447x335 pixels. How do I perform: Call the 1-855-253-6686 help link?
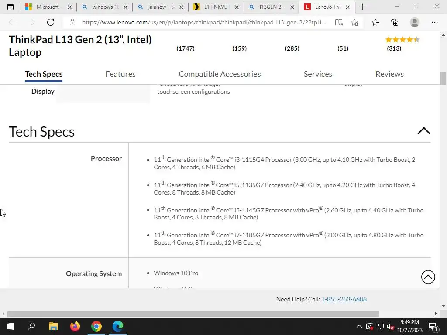344,299
